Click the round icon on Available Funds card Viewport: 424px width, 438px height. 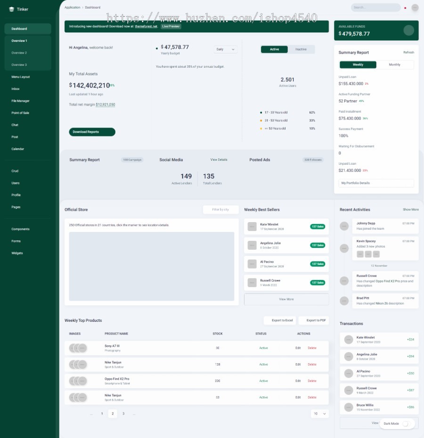pos(408,30)
